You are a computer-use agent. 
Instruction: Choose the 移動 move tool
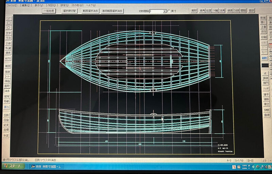[x=6, y=101]
